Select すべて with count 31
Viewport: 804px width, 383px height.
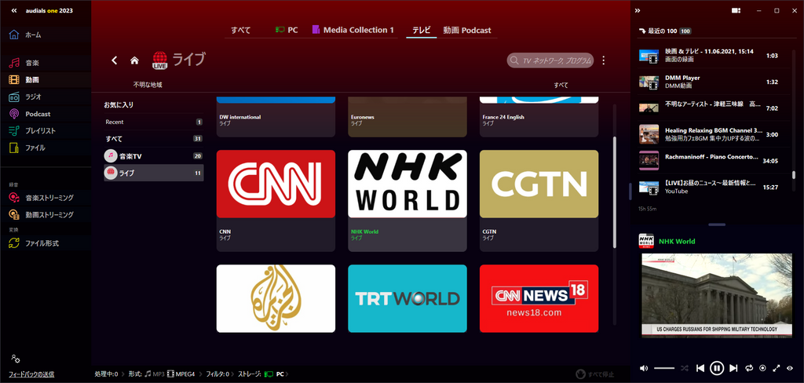tap(153, 139)
